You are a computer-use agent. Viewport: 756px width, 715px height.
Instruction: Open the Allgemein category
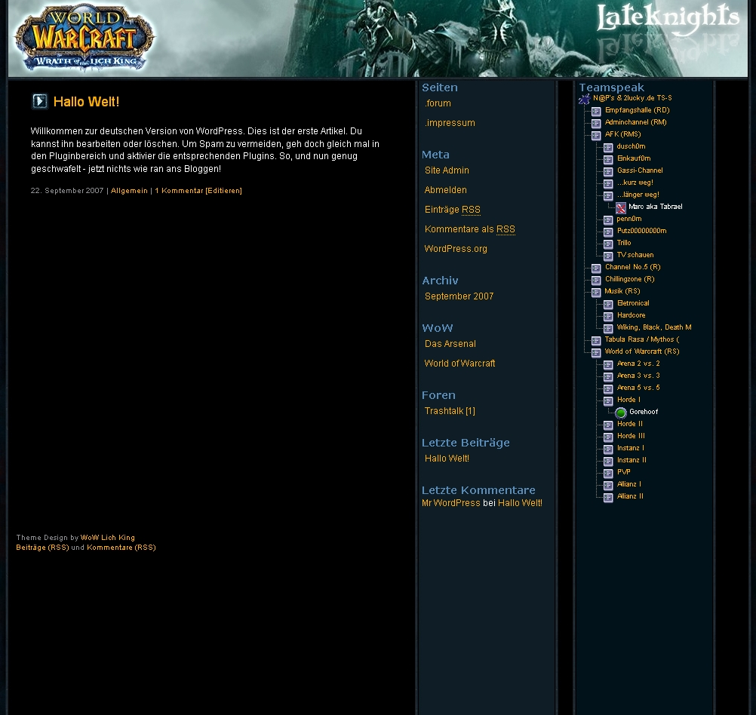tap(129, 191)
